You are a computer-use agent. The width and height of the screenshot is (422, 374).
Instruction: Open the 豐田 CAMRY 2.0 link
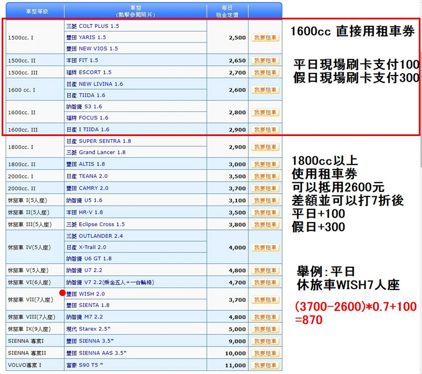(x=87, y=188)
